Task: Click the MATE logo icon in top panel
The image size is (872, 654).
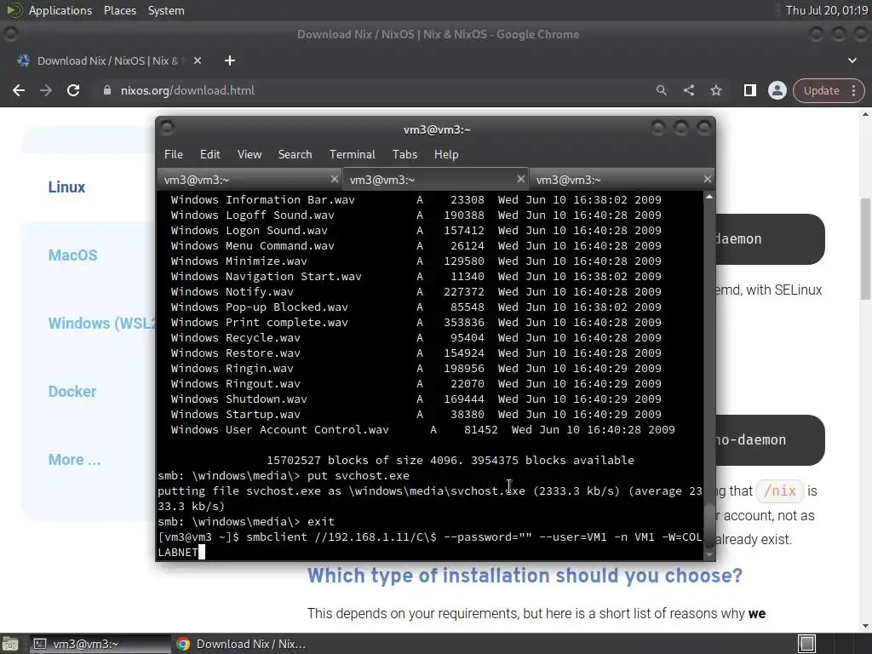Action: tap(14, 10)
